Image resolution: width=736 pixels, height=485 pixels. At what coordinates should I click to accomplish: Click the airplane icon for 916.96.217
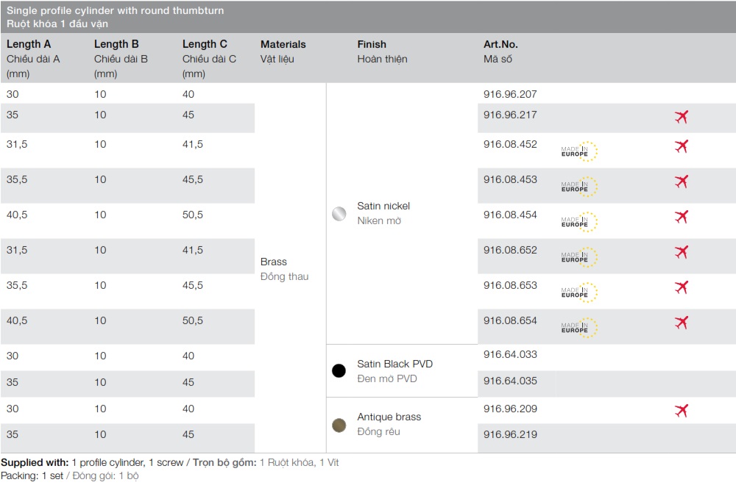pyautogui.click(x=681, y=117)
